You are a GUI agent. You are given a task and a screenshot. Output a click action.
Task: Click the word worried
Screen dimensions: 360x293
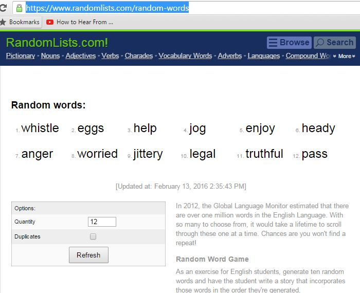[97, 154]
